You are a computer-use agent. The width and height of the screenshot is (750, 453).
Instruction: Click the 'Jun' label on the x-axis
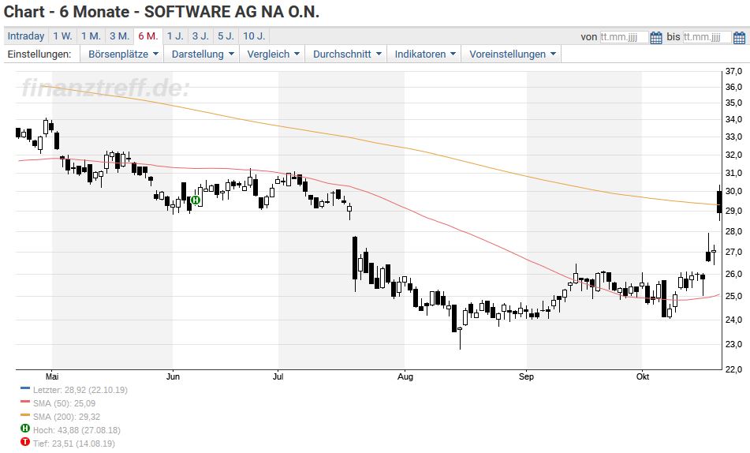[x=173, y=376]
